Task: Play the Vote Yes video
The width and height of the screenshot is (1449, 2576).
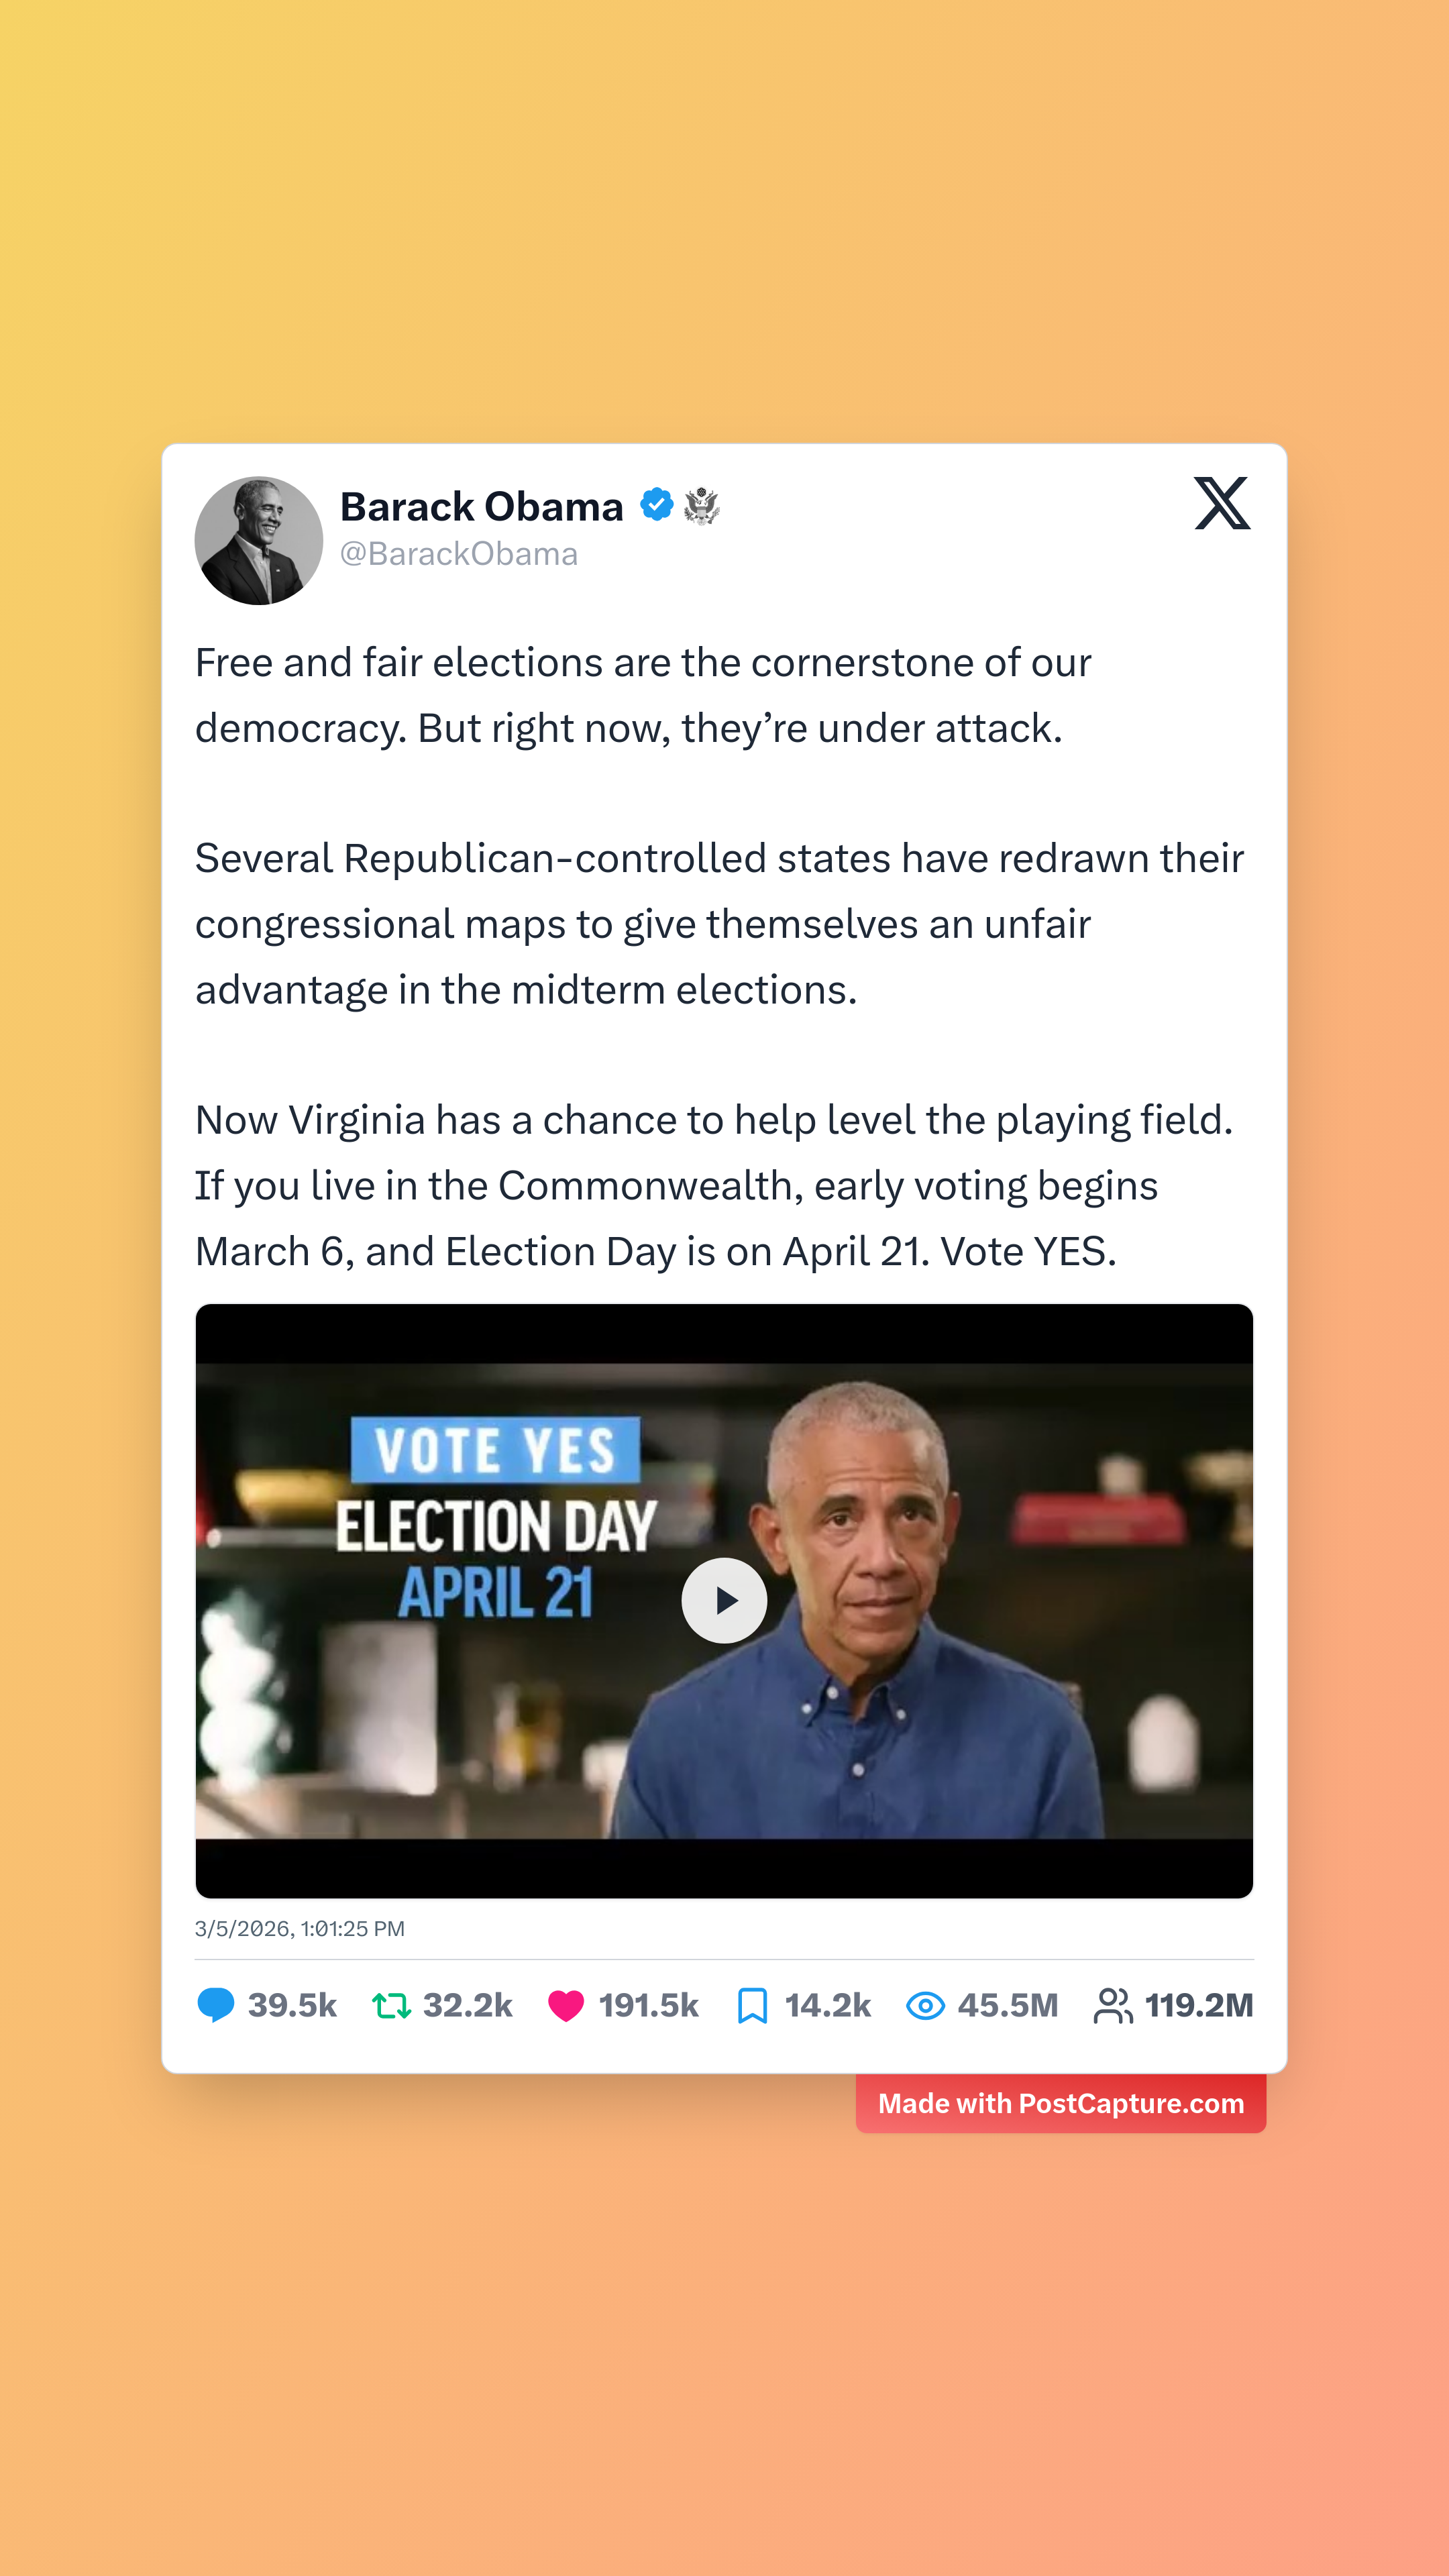Action: 724,1600
